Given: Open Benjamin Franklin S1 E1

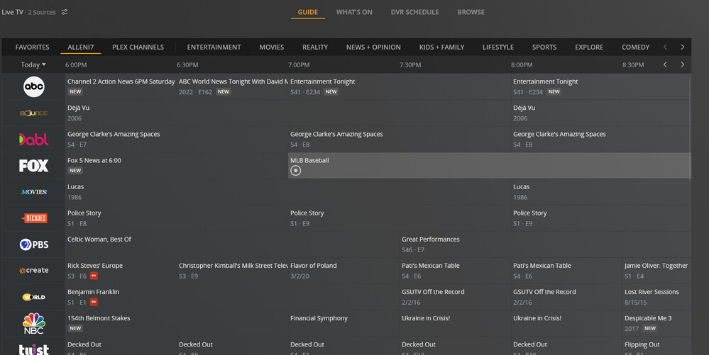Looking at the screenshot, I should tap(232, 297).
